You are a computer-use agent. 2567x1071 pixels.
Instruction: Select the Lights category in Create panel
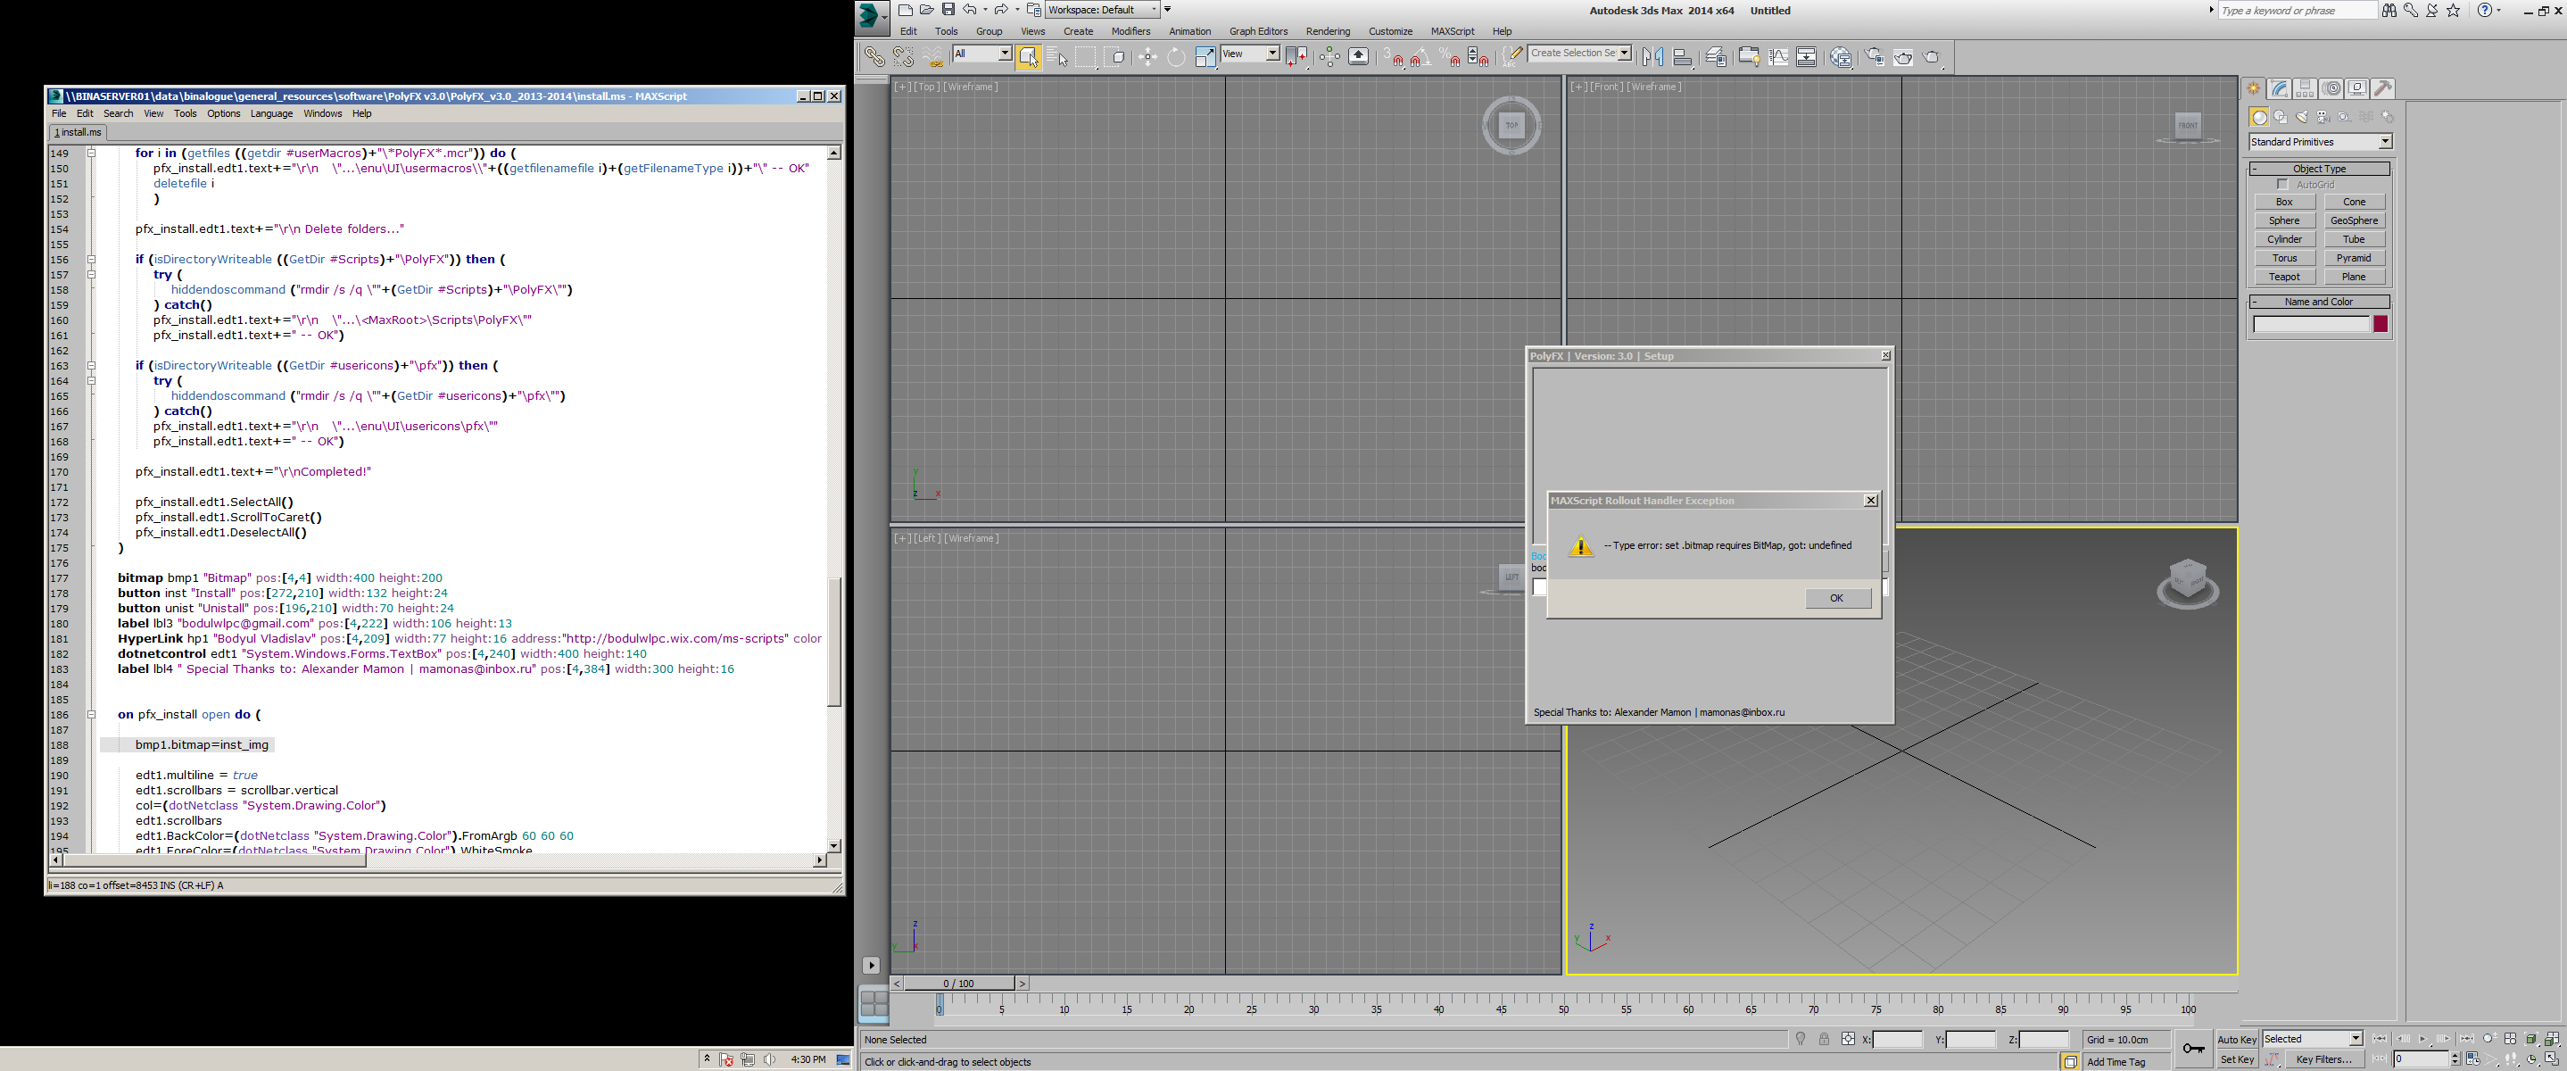point(2304,117)
